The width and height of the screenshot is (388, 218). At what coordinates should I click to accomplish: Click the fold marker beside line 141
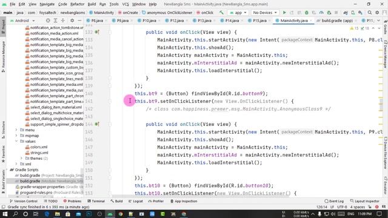[x=110, y=101]
